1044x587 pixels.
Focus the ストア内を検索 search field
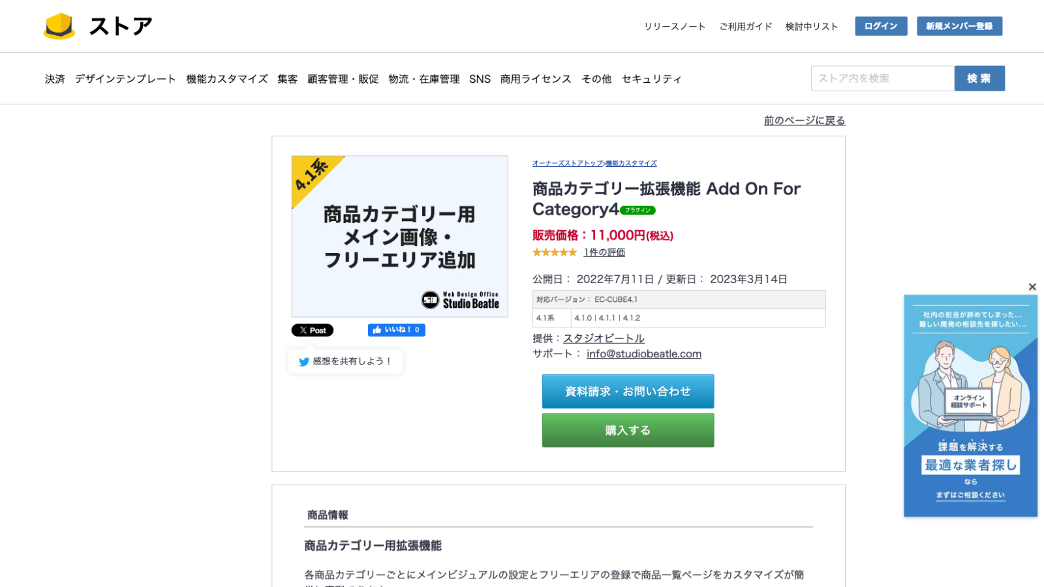[883, 78]
